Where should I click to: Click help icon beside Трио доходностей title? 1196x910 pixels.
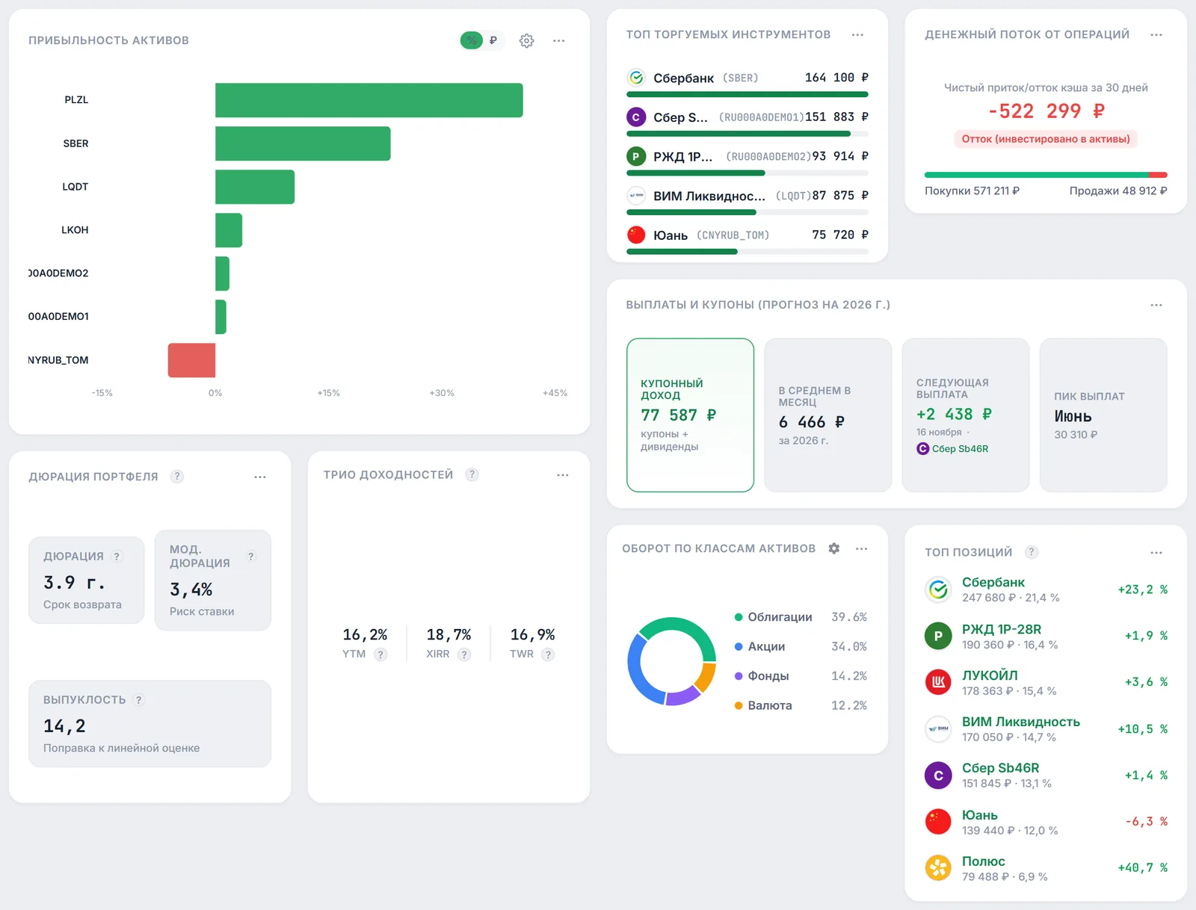[x=472, y=474]
